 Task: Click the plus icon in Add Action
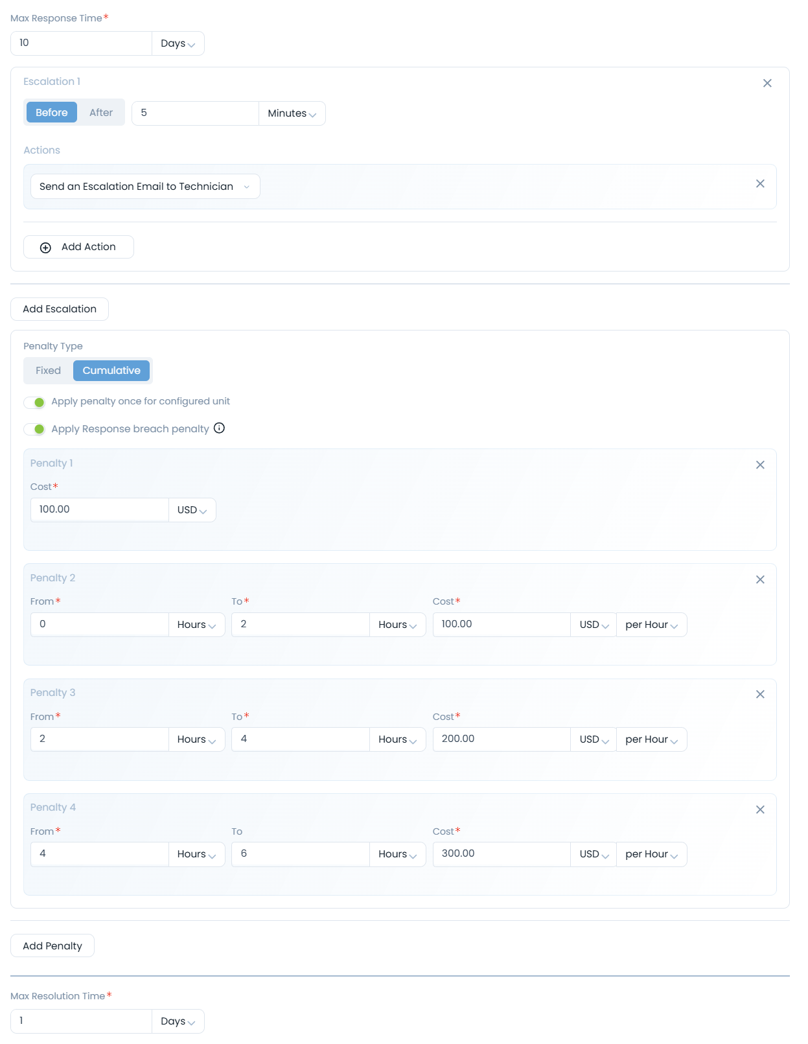(x=45, y=248)
